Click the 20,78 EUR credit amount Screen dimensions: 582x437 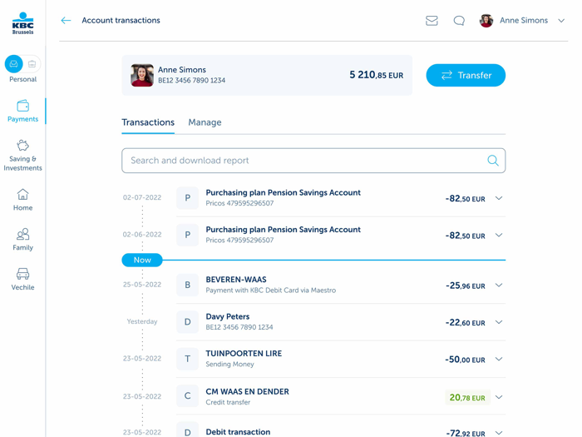pyautogui.click(x=467, y=398)
